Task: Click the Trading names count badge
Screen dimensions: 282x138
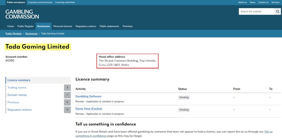Action: [67, 88]
